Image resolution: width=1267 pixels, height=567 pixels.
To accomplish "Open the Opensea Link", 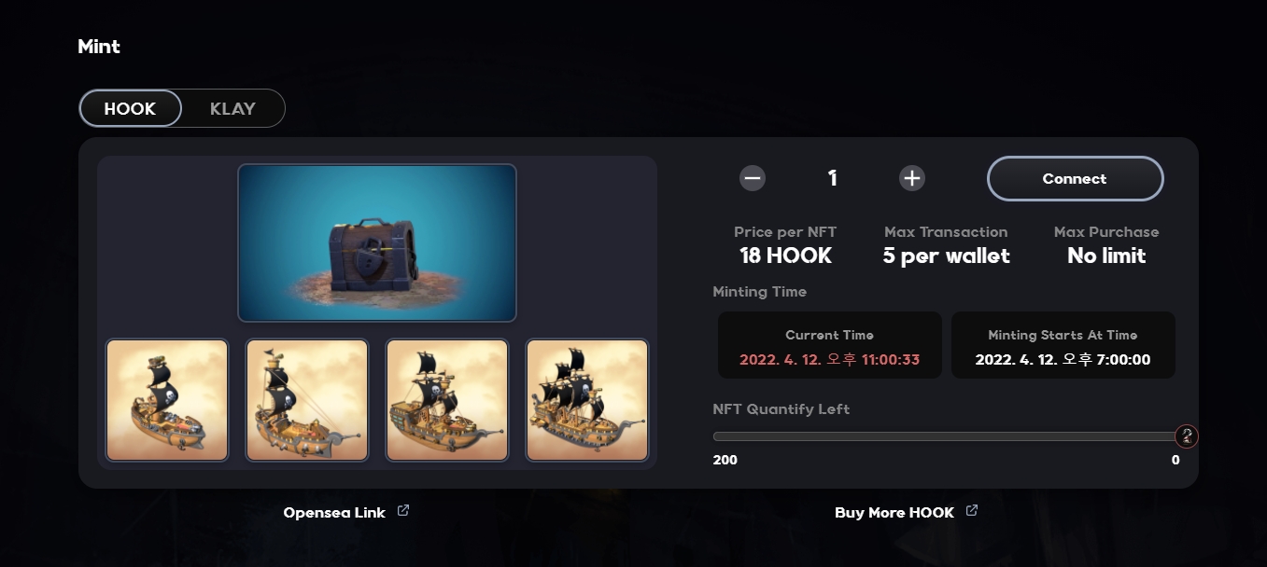I will click(334, 513).
